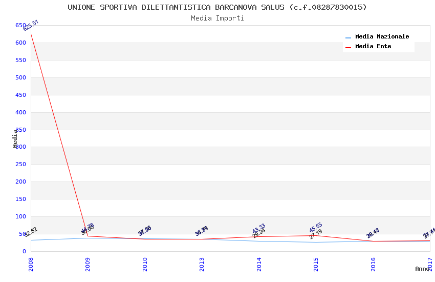Click the red Media Ente legend swatch
The height and width of the screenshot is (282, 435).
click(348, 47)
